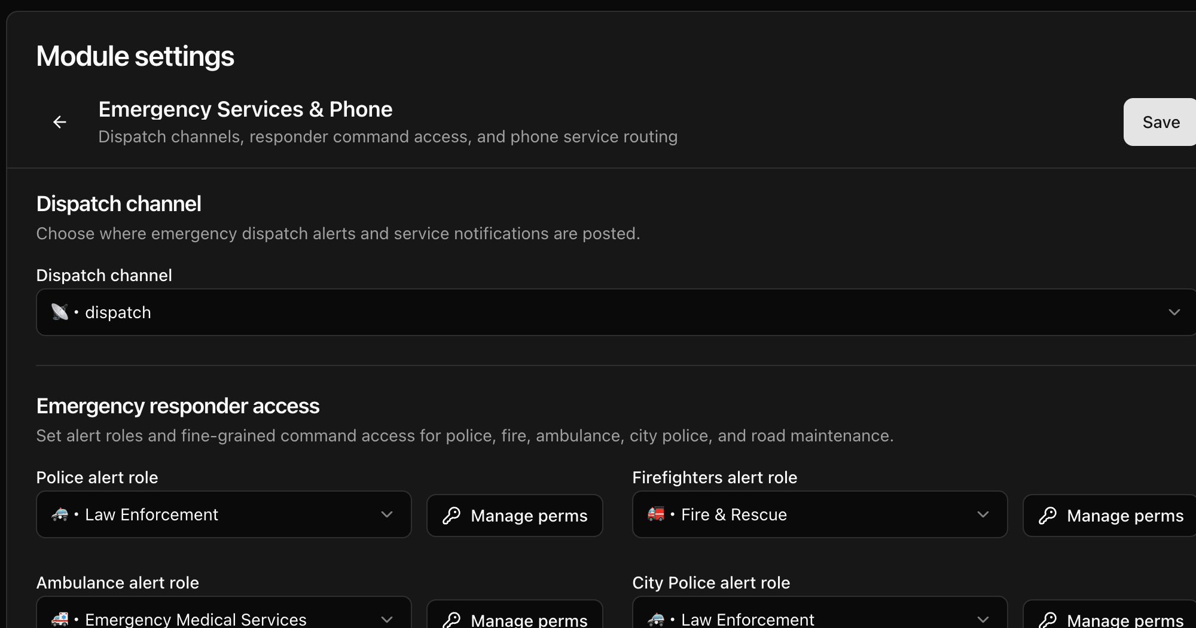Manage perms for Ambulance alert role
The width and height of the screenshot is (1196, 628).
pos(515,614)
